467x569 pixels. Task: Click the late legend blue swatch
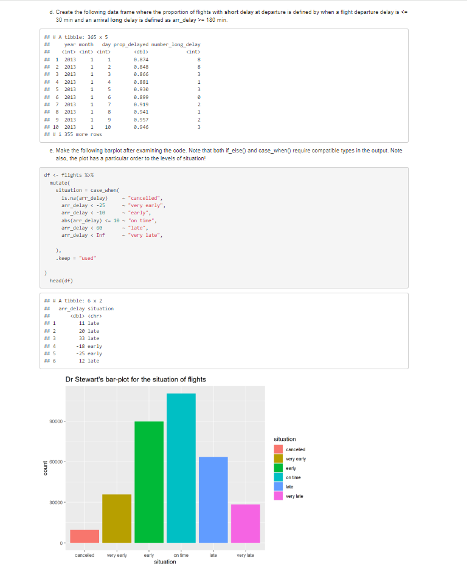278,486
